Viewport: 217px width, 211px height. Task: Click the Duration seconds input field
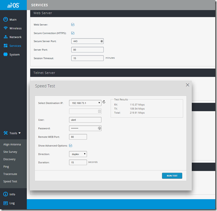tap(78, 162)
